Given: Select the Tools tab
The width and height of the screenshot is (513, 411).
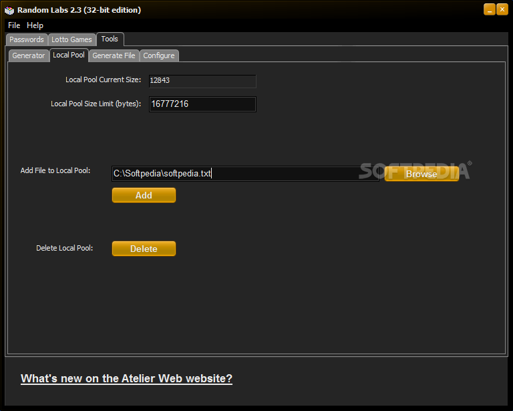Looking at the screenshot, I should [x=110, y=39].
